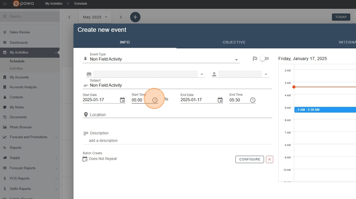Click the Reports magnifier icon
The height and width of the screenshot is (199, 356).
(x=5, y=148)
